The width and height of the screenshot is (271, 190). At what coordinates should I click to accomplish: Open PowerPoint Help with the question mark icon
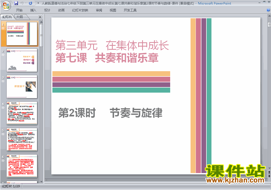point(268,10)
